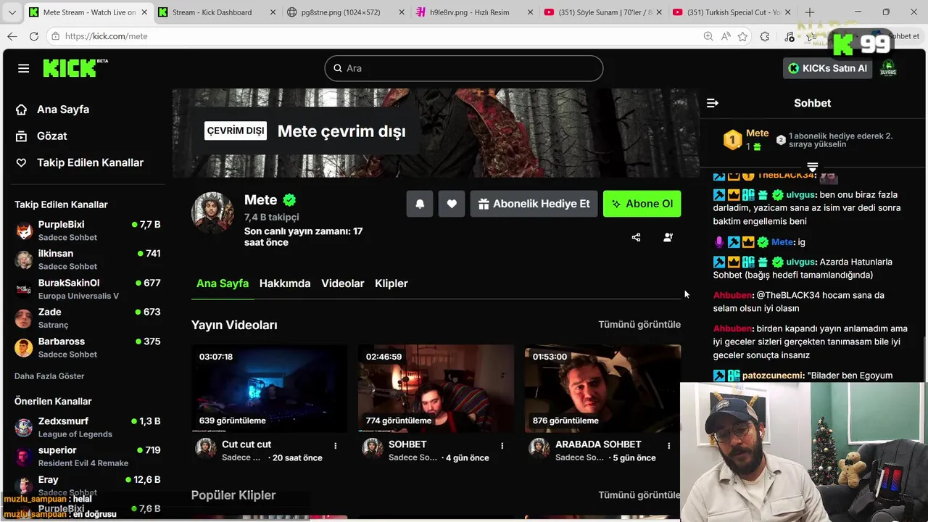The image size is (928, 522).
Task: Switch to the Hakkımda tab
Action: (x=285, y=283)
